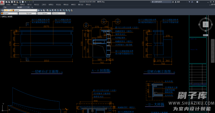Click the keyword search input field
This screenshot has width=215, height=113.
[x=161, y=2]
